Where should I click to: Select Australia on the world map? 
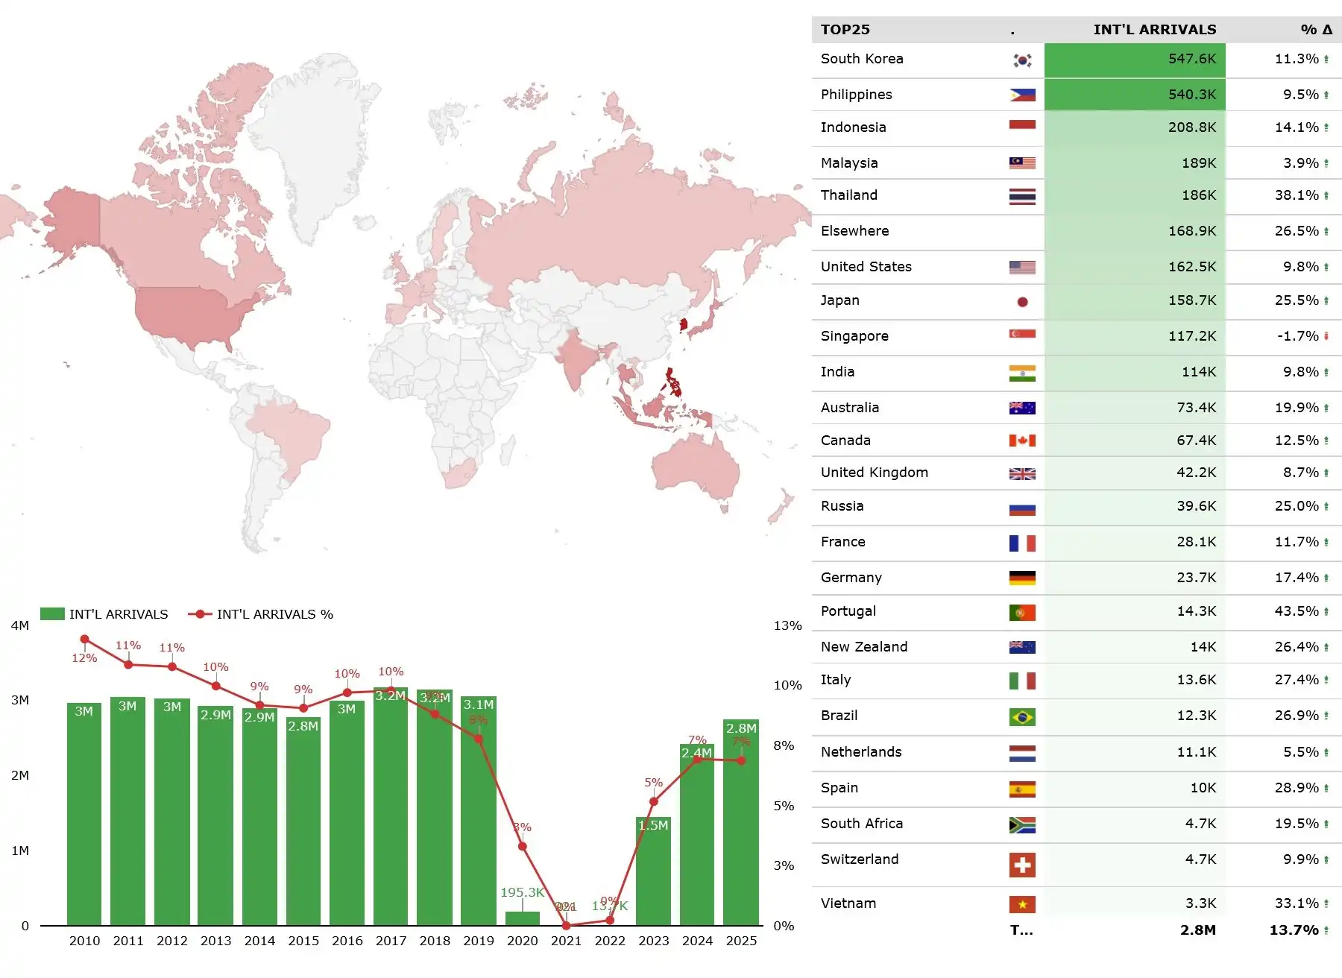(695, 466)
